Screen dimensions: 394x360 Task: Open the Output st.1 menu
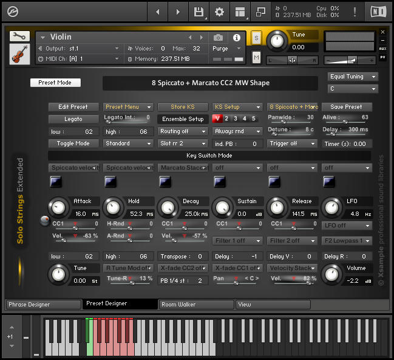click(79, 48)
